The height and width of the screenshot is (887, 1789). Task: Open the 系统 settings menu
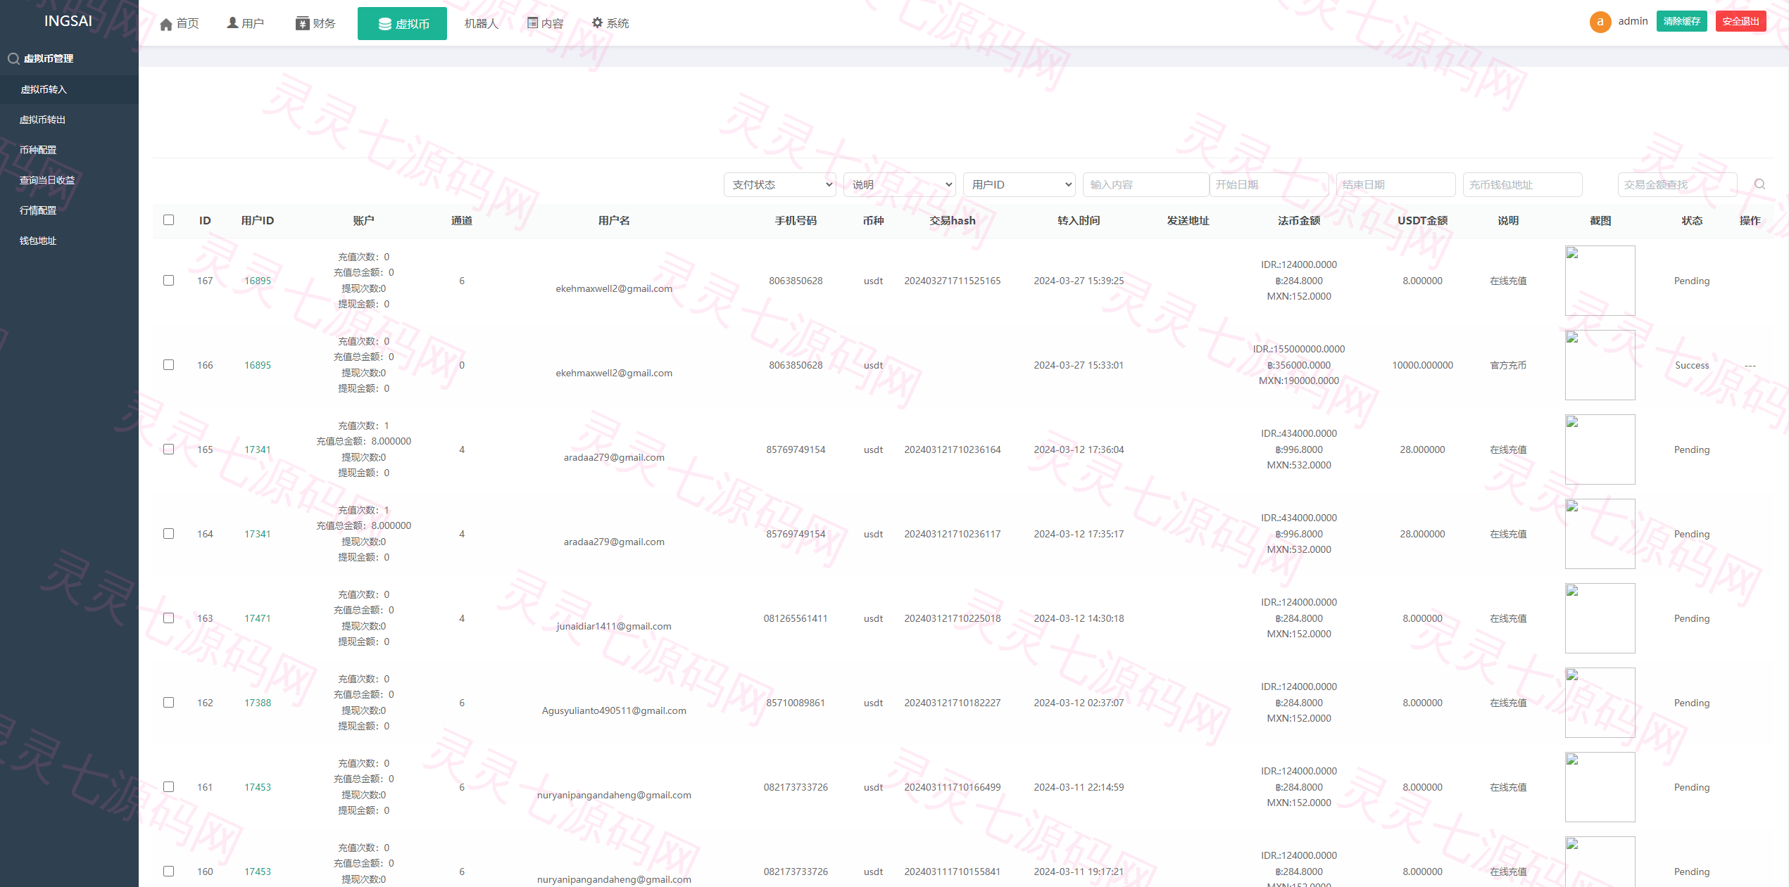610,24
